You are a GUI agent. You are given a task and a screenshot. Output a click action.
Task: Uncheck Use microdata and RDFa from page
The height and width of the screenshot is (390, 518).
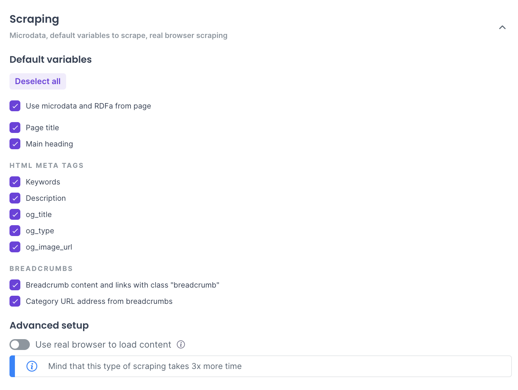(x=15, y=106)
